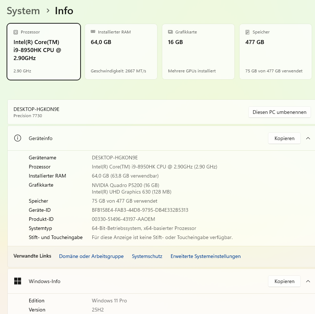The height and width of the screenshot is (314, 315).
Task: Click the Produkt-ID label
Action: click(41, 219)
